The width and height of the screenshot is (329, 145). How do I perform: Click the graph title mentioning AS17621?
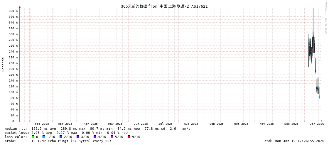pos(164,6)
